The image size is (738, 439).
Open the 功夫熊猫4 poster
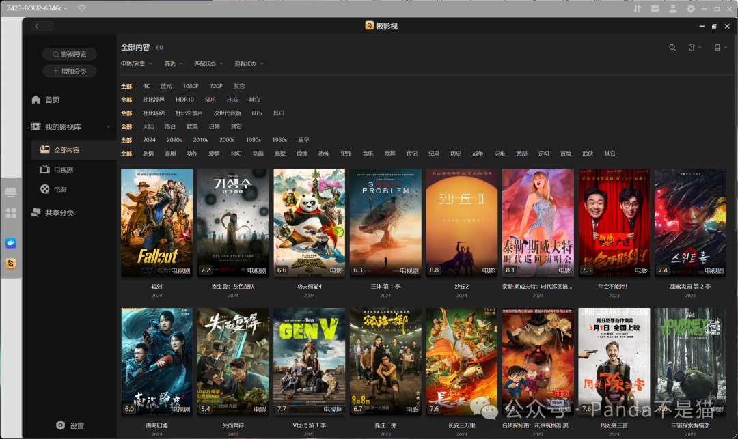[x=310, y=223]
